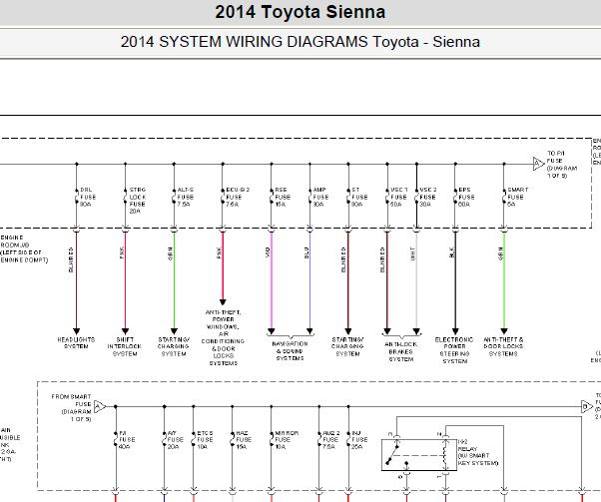This screenshot has width=601, height=502.
Task: Click the A/F FUSE 20A label
Action: [x=176, y=439]
